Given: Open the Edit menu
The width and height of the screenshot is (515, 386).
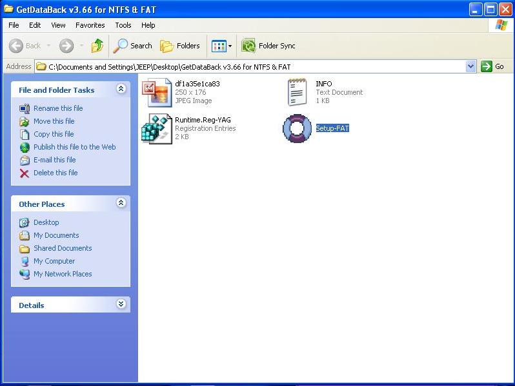Looking at the screenshot, I should (35, 25).
